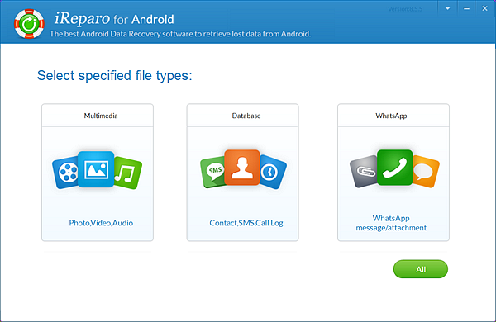Select the Multimedia card header
The height and width of the screenshot is (322, 496).
[x=98, y=116]
